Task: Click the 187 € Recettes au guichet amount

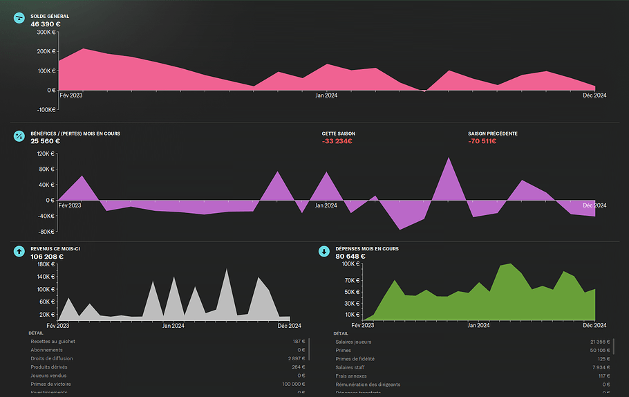Action: tap(299, 342)
